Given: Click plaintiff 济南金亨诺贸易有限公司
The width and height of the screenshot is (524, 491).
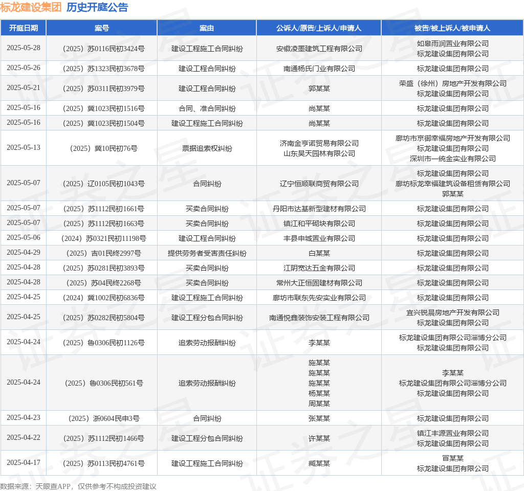Looking at the screenshot, I should click(319, 143).
